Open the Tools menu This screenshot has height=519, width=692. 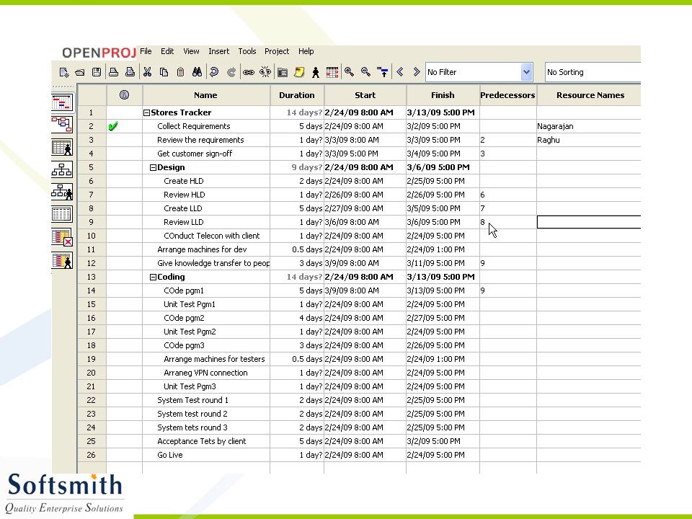point(247,51)
